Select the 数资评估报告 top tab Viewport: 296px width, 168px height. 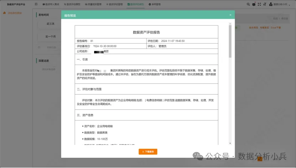[136, 4]
